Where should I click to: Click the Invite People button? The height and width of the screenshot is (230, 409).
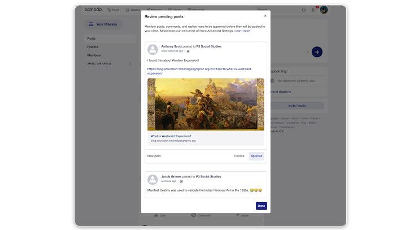(297, 106)
